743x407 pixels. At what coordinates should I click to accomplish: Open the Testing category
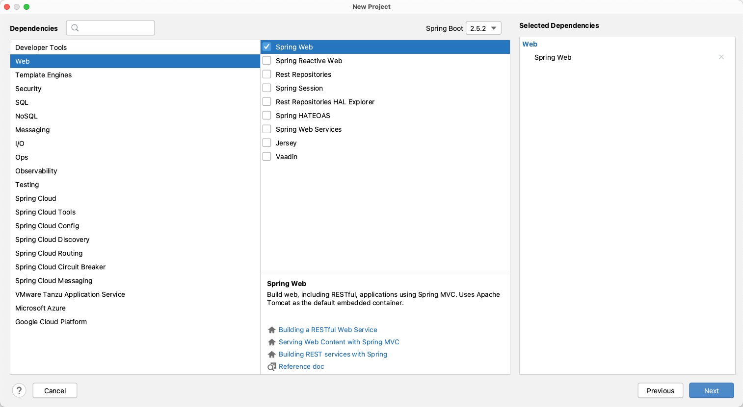[x=135, y=185]
